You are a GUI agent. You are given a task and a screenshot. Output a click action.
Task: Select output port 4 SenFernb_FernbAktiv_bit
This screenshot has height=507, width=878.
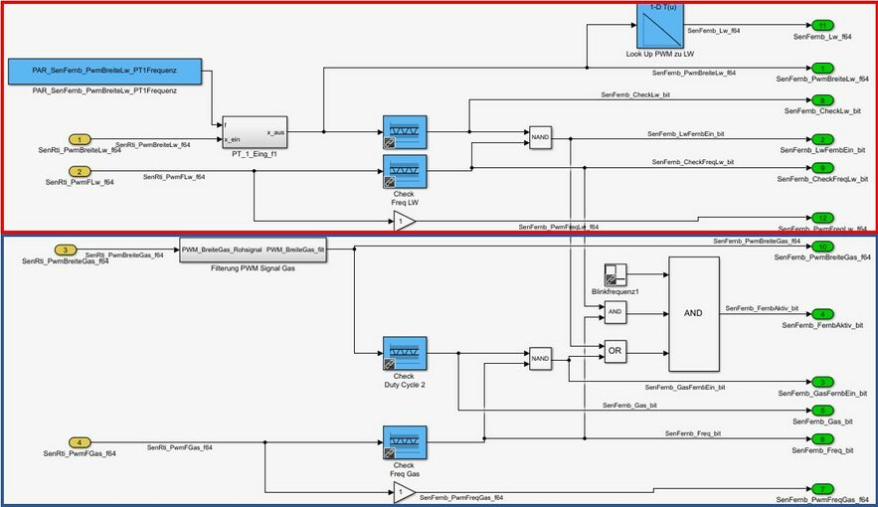click(x=820, y=314)
